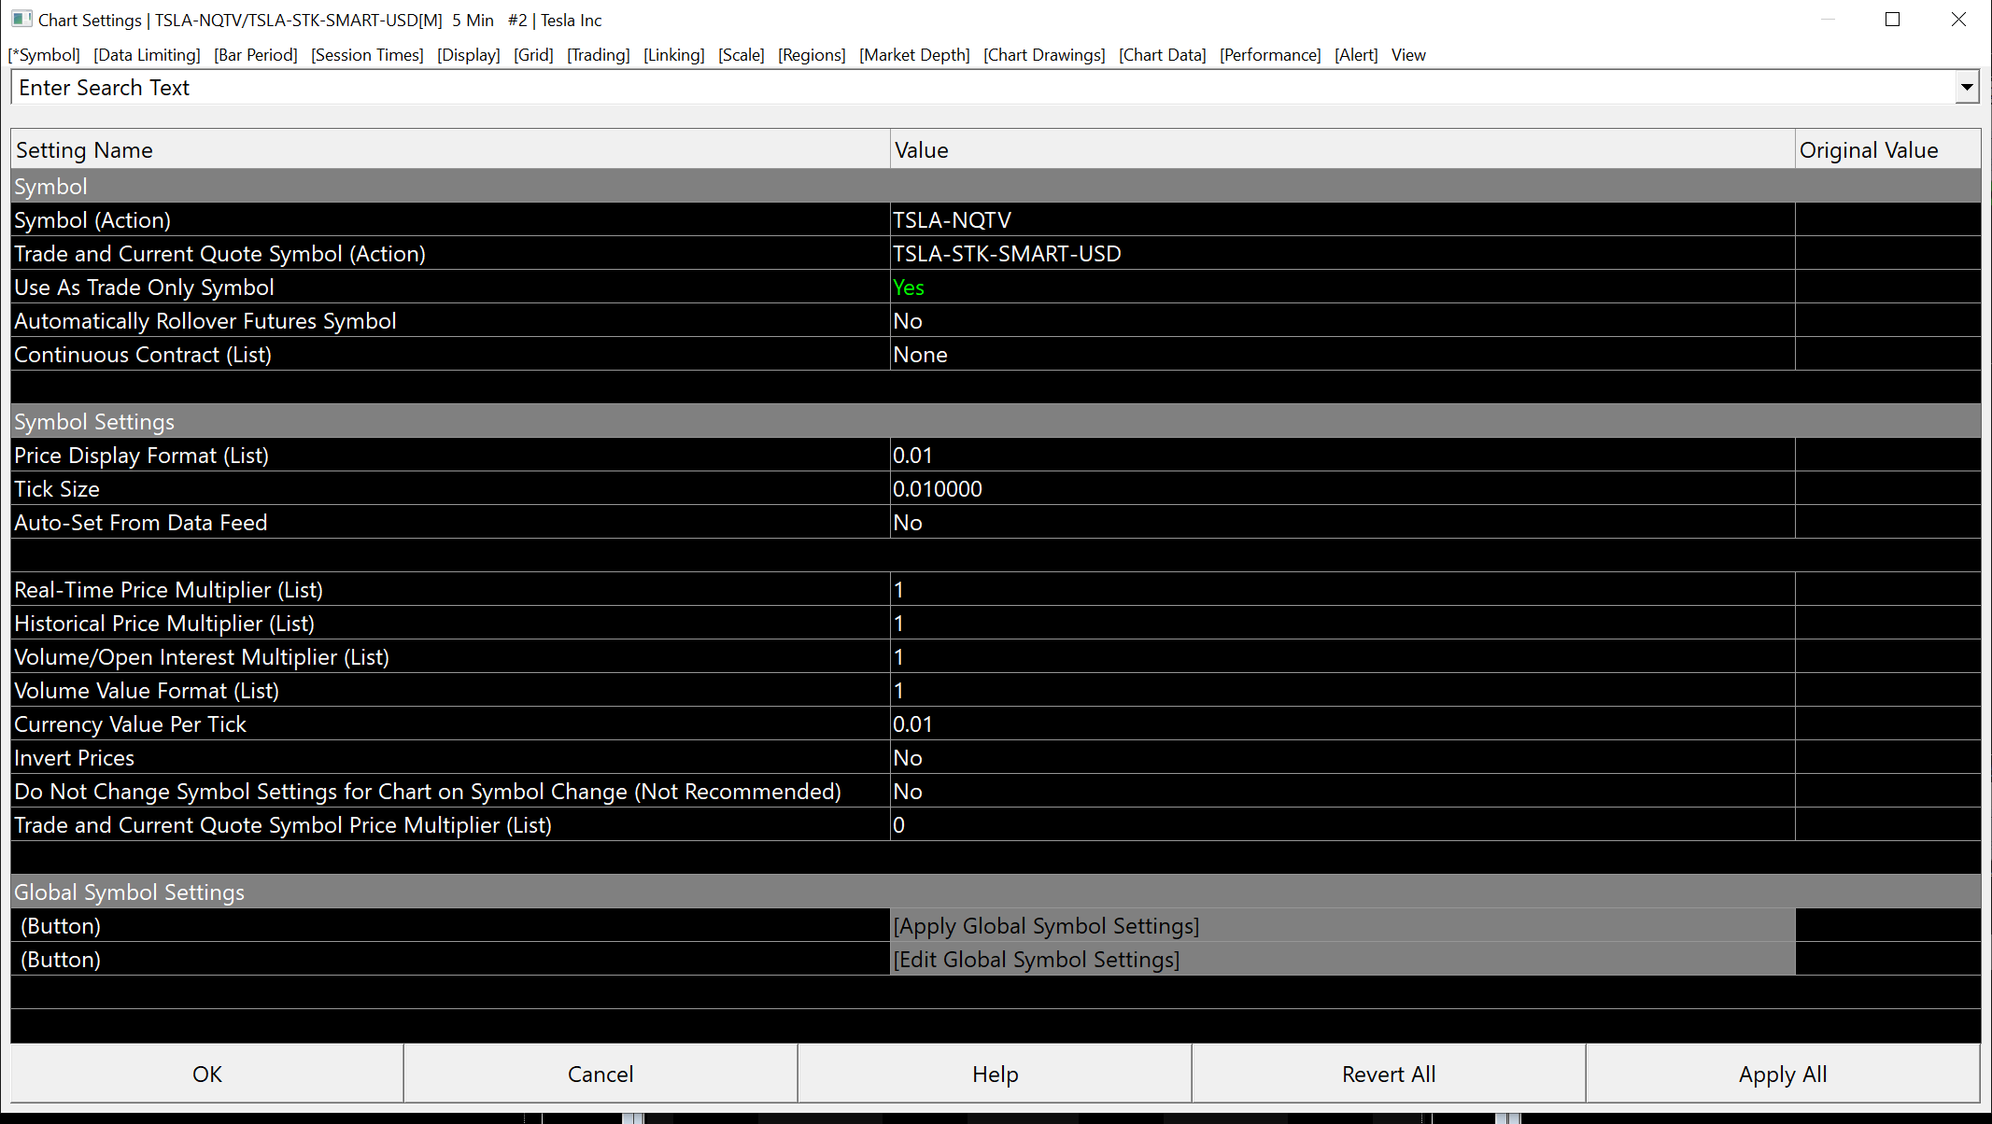Image resolution: width=1992 pixels, height=1124 pixels.
Task: Click Edit Global Symbol Settings button
Action: click(1036, 960)
